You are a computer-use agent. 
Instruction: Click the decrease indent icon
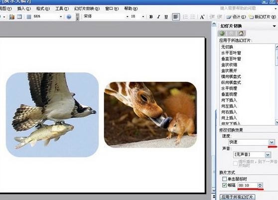212,17
